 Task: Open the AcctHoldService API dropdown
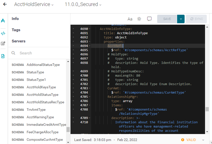[x=34, y=4]
